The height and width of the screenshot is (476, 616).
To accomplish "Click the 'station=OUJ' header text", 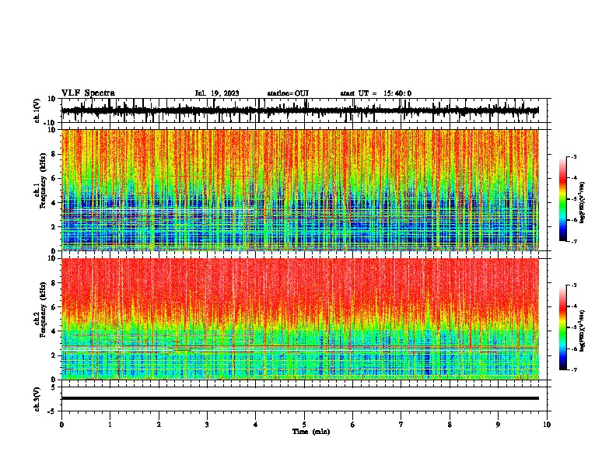I will (288, 93).
